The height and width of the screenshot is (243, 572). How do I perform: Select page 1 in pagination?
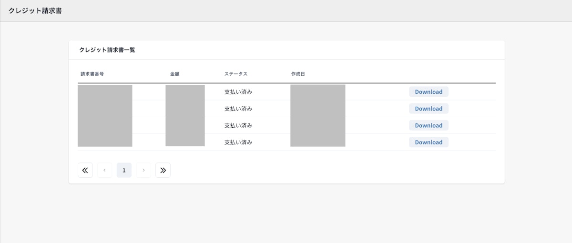[x=124, y=170]
